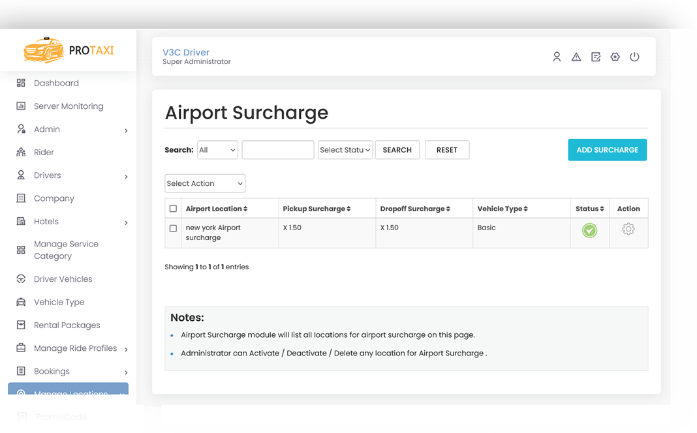
Task: Sort by Status column arrows
Action: [602, 209]
